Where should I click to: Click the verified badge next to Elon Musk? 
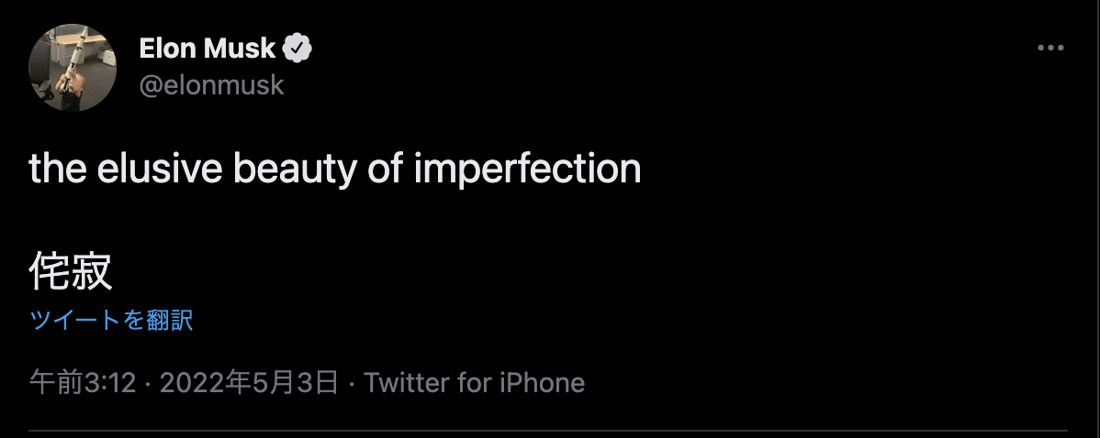[297, 49]
